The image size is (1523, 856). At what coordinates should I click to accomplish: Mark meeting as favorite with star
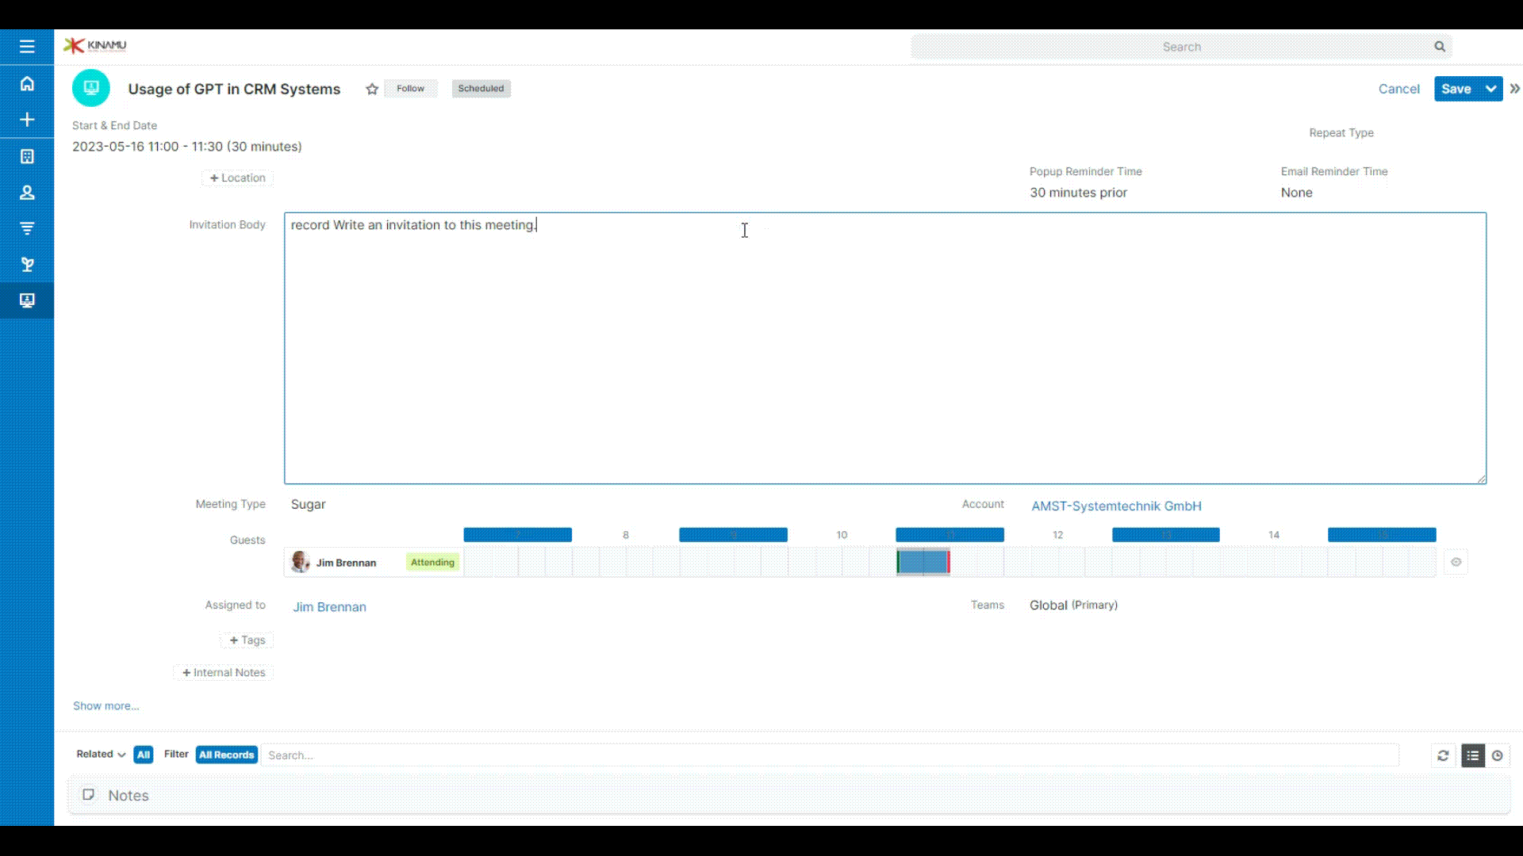point(372,89)
